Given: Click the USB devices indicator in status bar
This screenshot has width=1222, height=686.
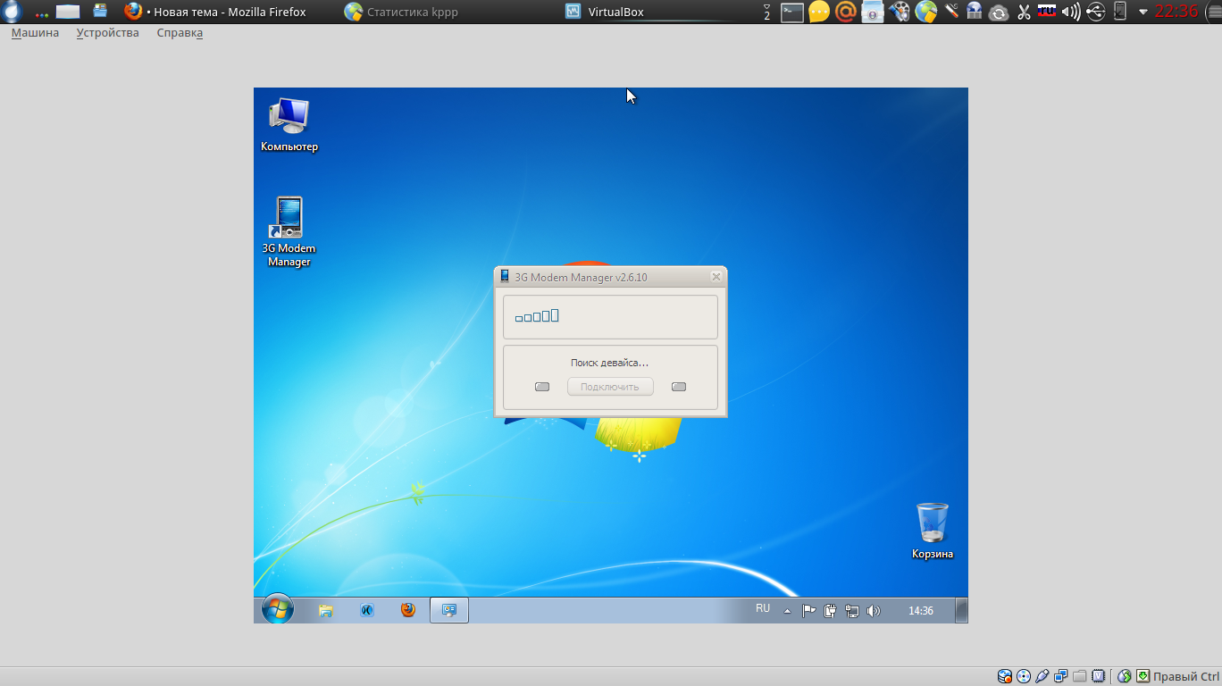Looking at the screenshot, I should pyautogui.click(x=1042, y=676).
